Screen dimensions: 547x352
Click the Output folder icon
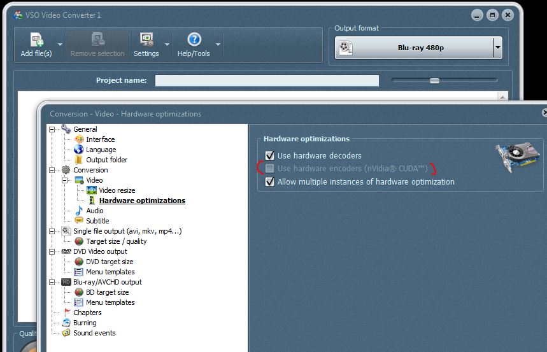[x=79, y=159]
